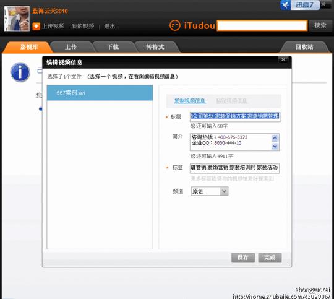Click the blue info icon
Screen dimensions: 334x299
click(x=20, y=72)
